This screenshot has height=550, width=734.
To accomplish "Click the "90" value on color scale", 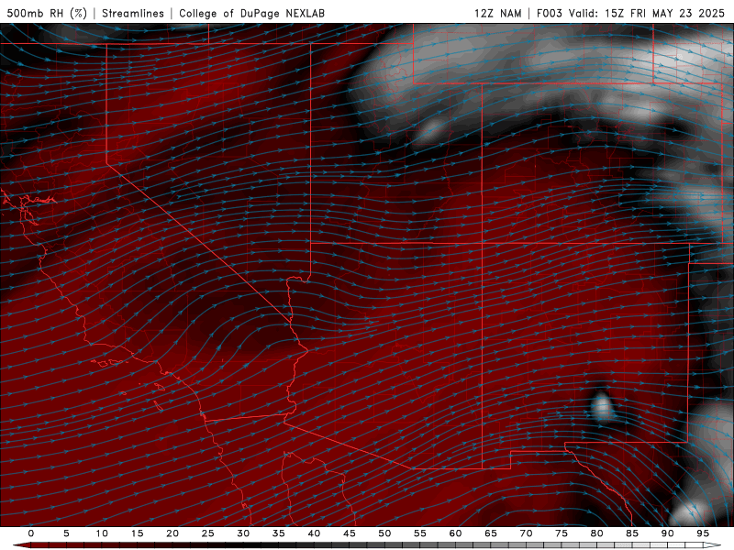I will [x=667, y=533].
